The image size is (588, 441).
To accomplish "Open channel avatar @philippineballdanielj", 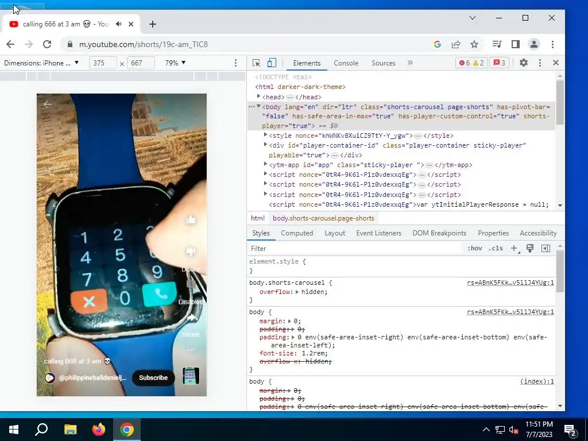I will tap(49, 378).
